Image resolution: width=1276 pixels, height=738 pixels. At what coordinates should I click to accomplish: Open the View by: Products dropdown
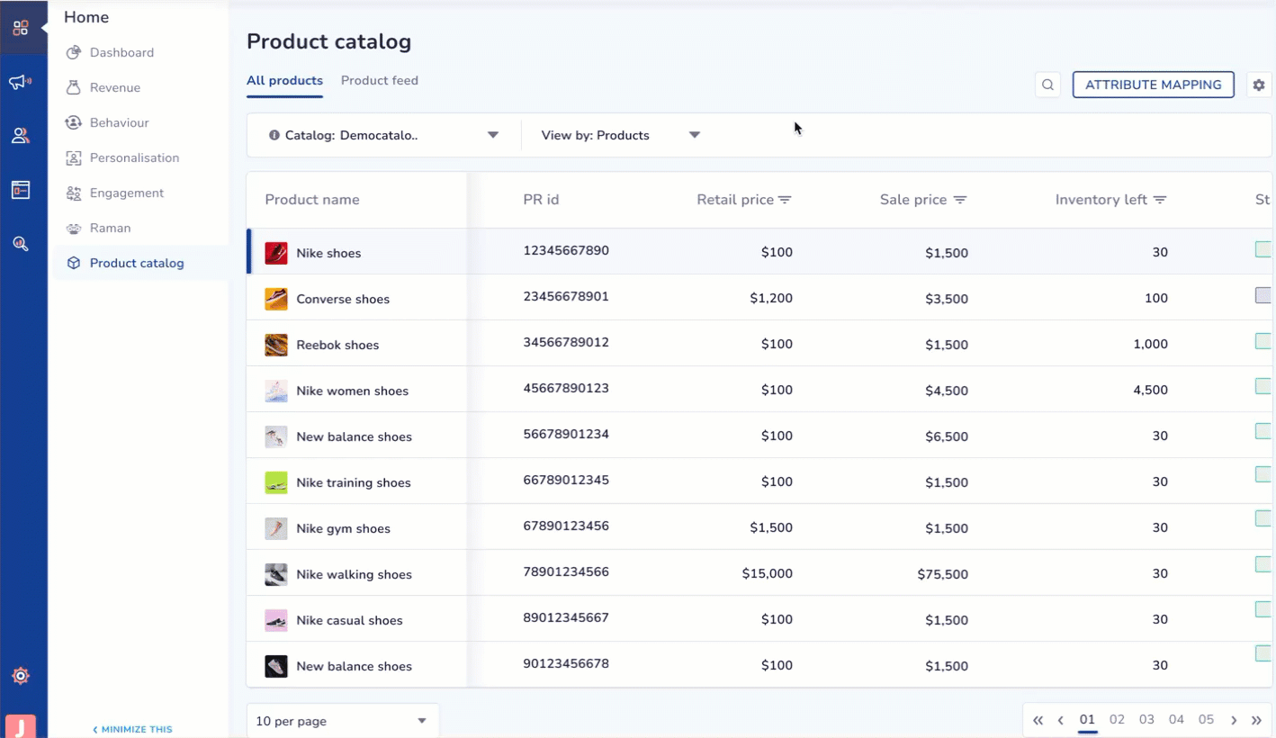click(621, 135)
